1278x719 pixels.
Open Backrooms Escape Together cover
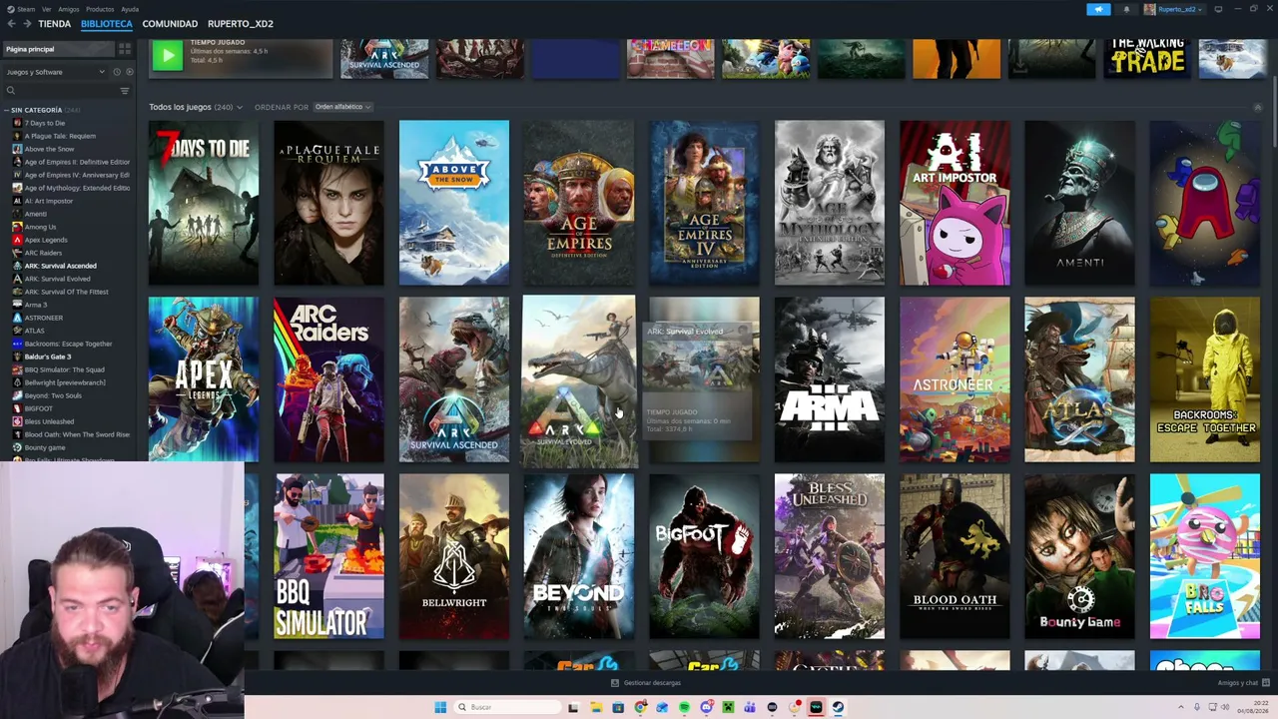click(x=1205, y=379)
